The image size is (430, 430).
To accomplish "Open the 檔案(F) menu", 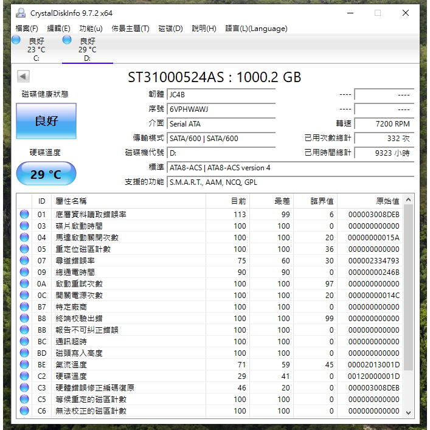I will (27, 29).
